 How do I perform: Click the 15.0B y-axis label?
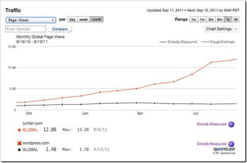12,47
